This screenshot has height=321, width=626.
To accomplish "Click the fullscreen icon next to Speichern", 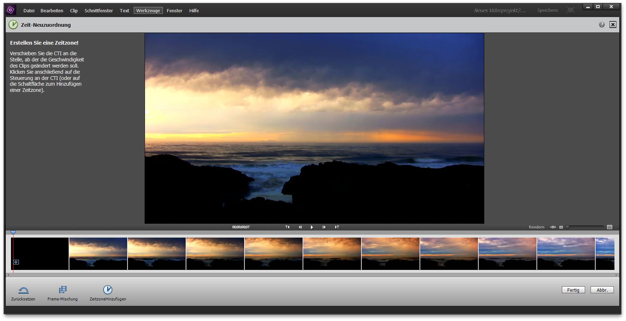I will 570,10.
